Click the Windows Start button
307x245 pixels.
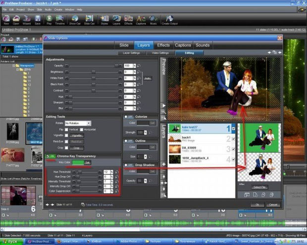point(11,242)
